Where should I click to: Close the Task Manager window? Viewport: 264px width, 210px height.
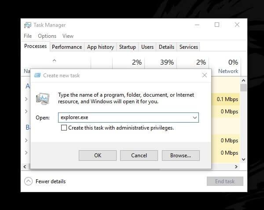point(237,25)
